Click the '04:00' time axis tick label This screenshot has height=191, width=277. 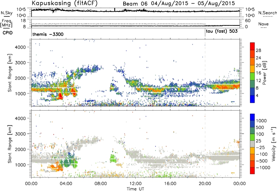pos(66,184)
